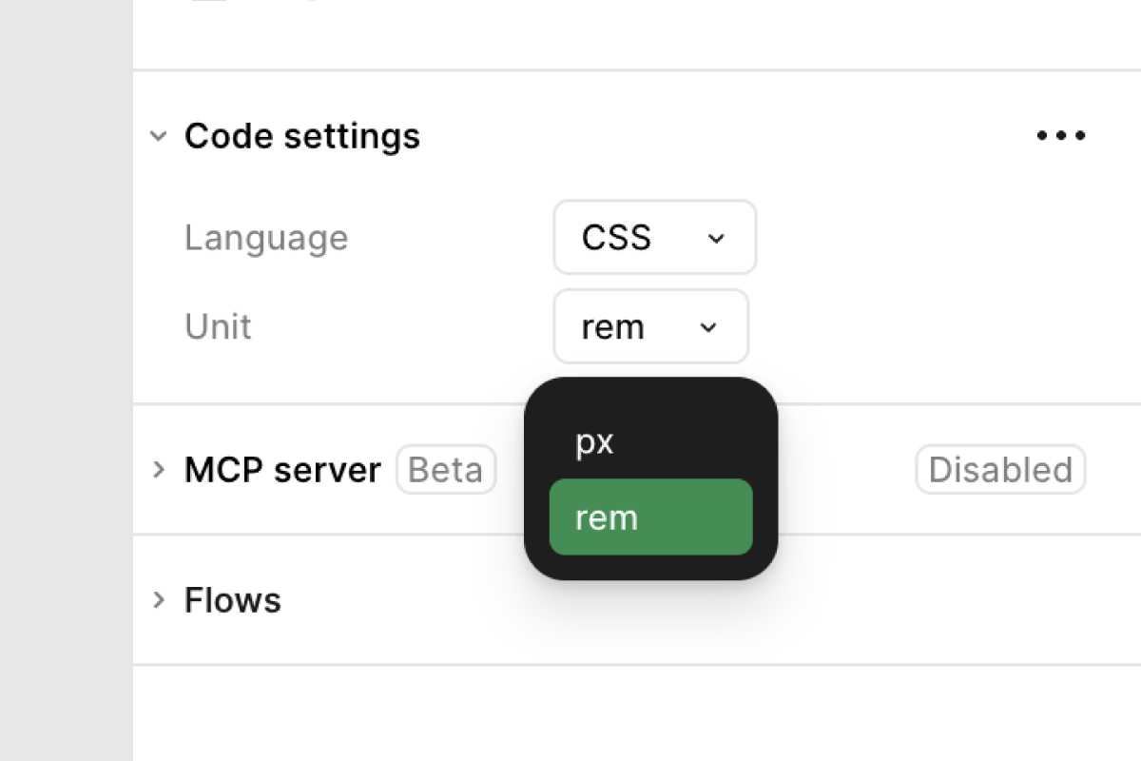Click the Beta badge next to MCP server
Screen dimensions: 1141x761
[445, 468]
